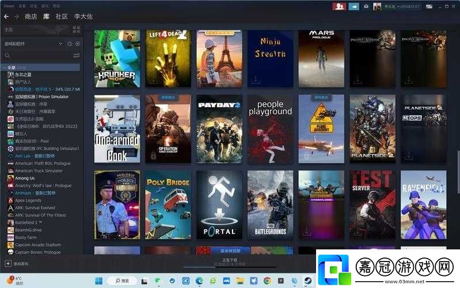460x288 pixels.
Task: Open the Poly Bridge game cover
Action: (x=168, y=204)
